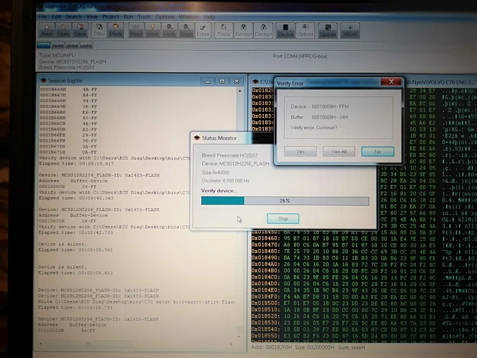The height and width of the screenshot is (358, 477).
Task: Open the View menu
Action: click(92, 16)
